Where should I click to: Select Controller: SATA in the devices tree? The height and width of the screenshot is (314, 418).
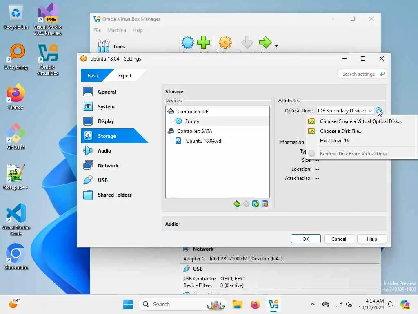[x=218, y=131]
